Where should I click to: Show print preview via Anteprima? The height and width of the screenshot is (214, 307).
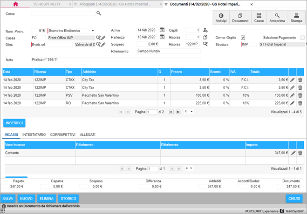coord(277,18)
